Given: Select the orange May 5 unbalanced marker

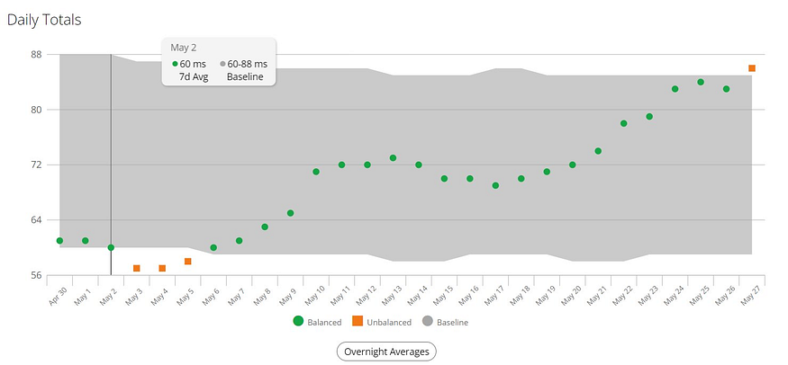Looking at the screenshot, I should [188, 262].
